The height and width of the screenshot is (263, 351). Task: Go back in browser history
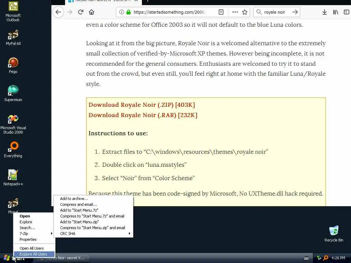tap(58, 12)
